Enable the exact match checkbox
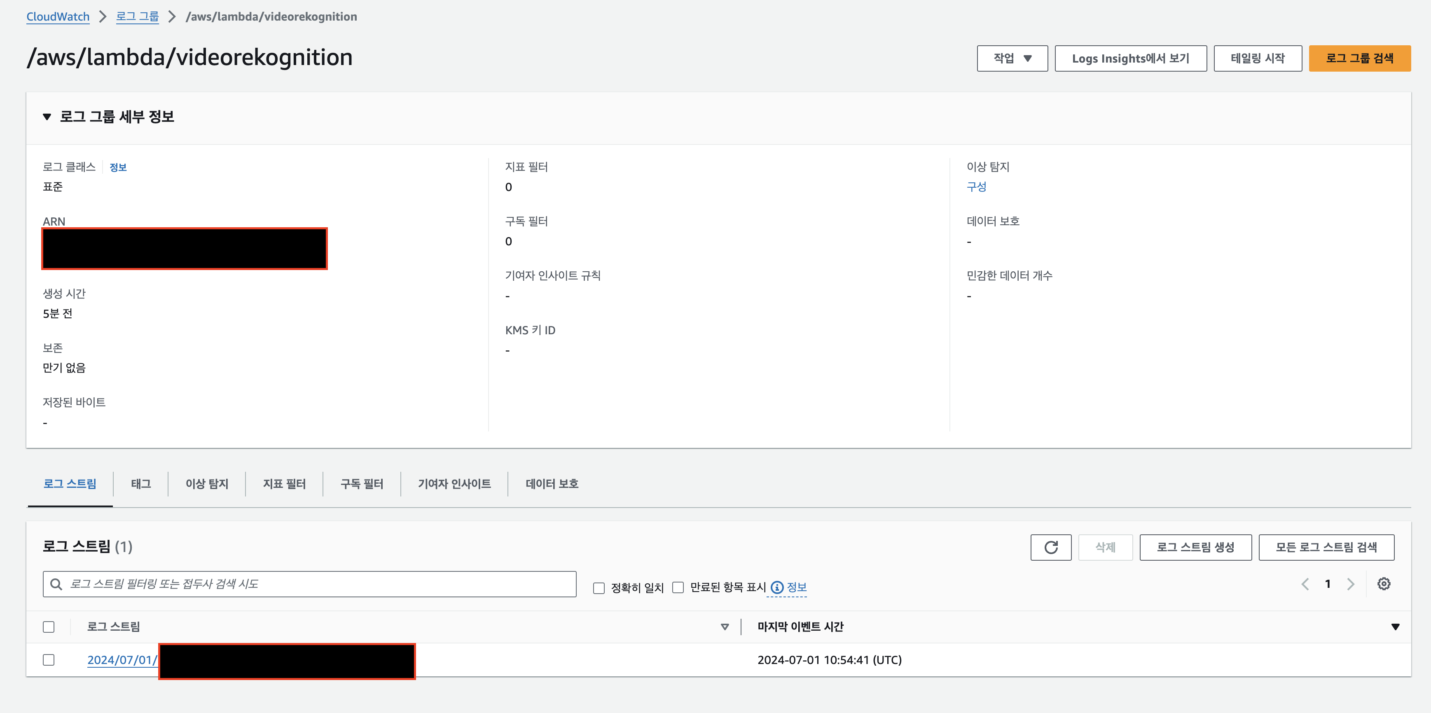Screen dimensions: 1431x713 [x=598, y=587]
